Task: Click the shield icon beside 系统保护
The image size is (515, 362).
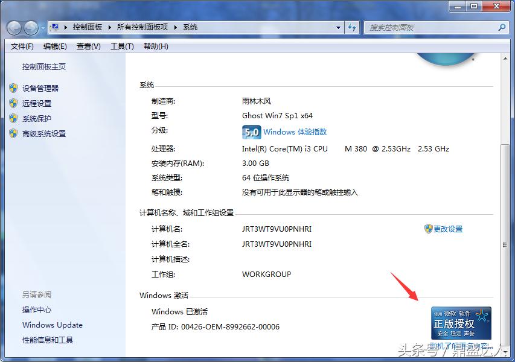Action: click(x=14, y=118)
